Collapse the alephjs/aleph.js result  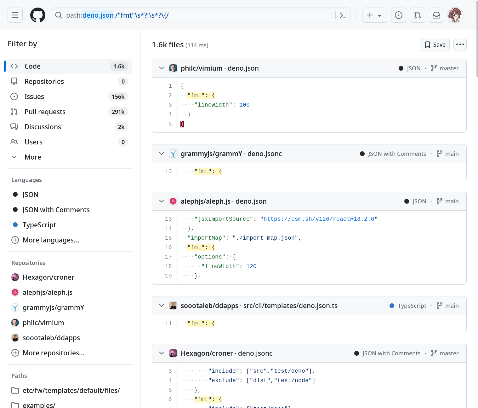click(x=162, y=201)
